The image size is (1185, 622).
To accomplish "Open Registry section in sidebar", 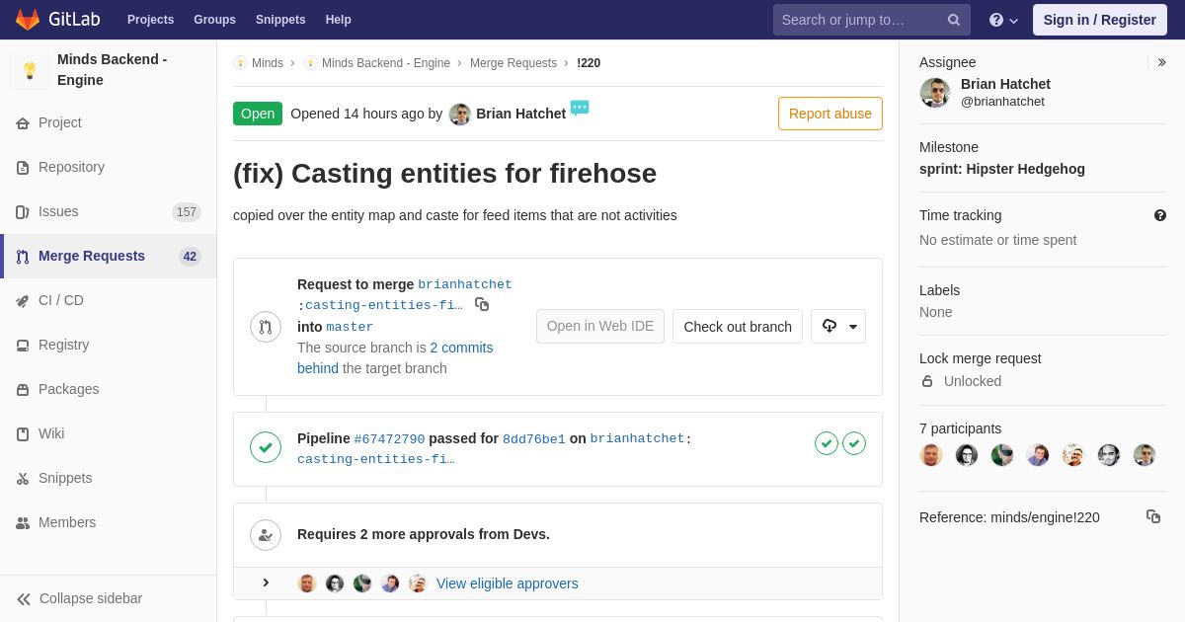I will 109,345.
